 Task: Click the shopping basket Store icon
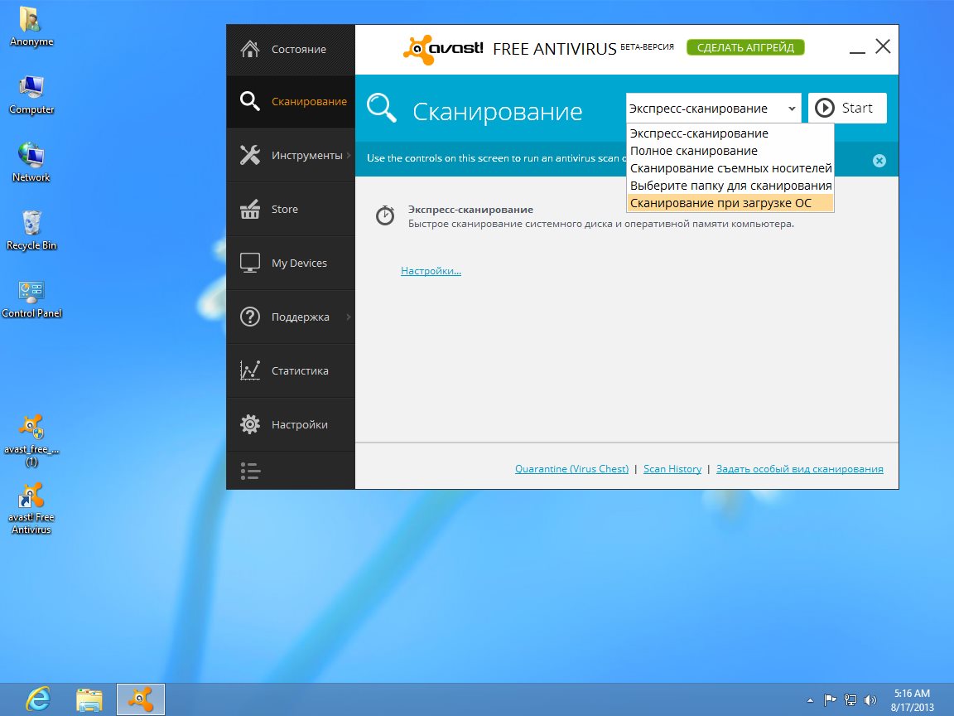250,209
